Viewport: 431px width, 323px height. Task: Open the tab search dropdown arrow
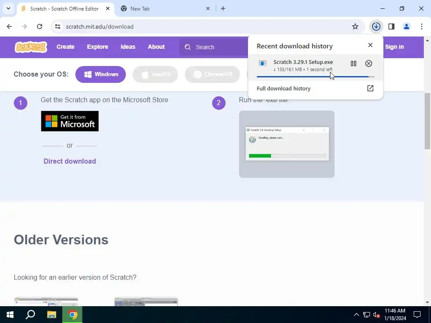click(8, 8)
